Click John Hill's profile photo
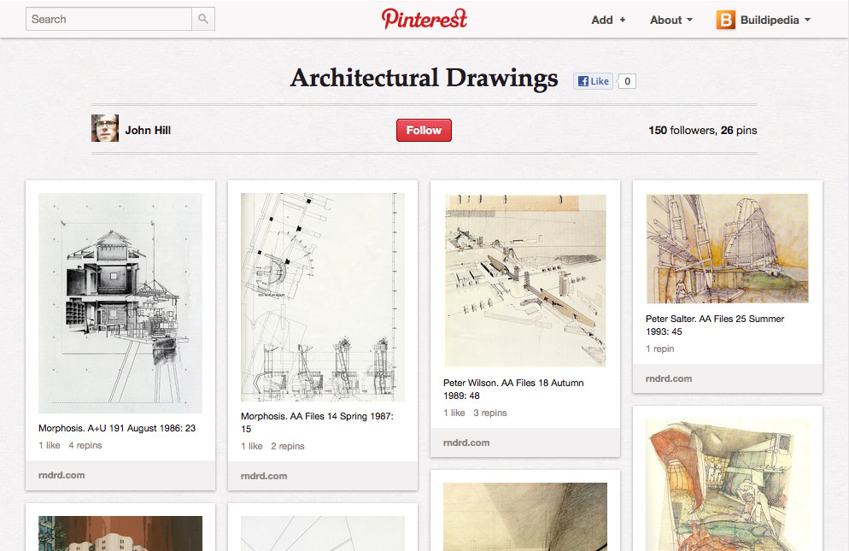Screen dimensions: 849x551 (105, 128)
